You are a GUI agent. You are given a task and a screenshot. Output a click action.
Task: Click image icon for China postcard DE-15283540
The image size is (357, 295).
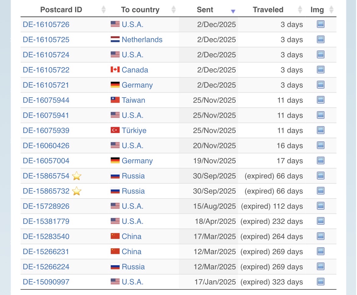coord(320,236)
